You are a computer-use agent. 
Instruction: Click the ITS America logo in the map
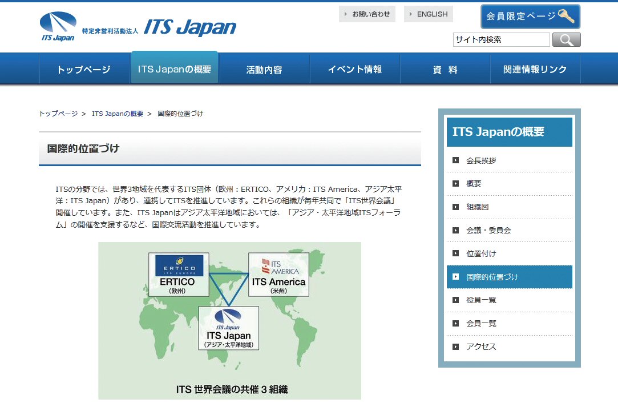[x=280, y=267]
